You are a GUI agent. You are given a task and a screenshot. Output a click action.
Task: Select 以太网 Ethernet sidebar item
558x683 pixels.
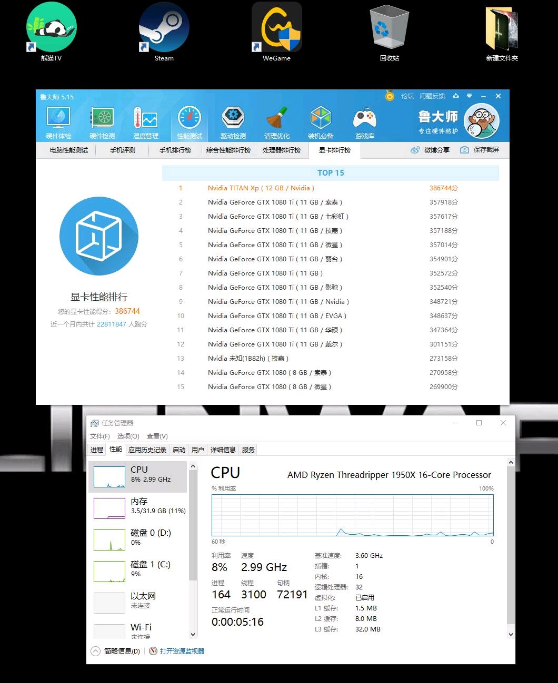(138, 603)
